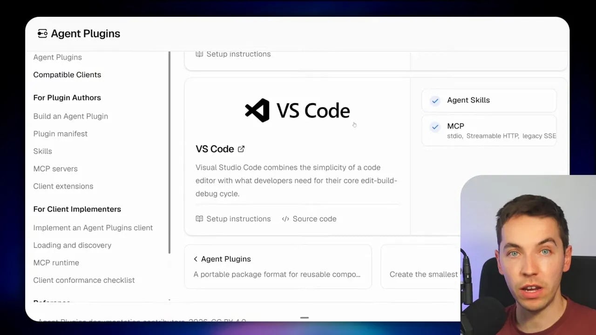
Task: Navigate to Client extensions page
Action: pyautogui.click(x=63, y=186)
